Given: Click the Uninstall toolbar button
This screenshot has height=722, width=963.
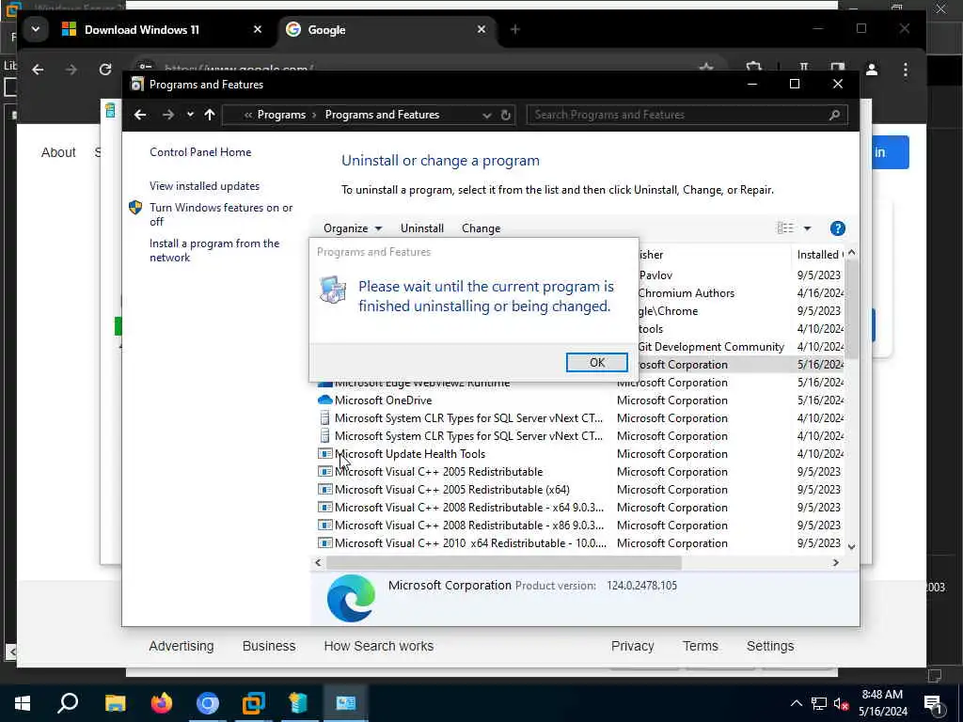Looking at the screenshot, I should pos(422,228).
